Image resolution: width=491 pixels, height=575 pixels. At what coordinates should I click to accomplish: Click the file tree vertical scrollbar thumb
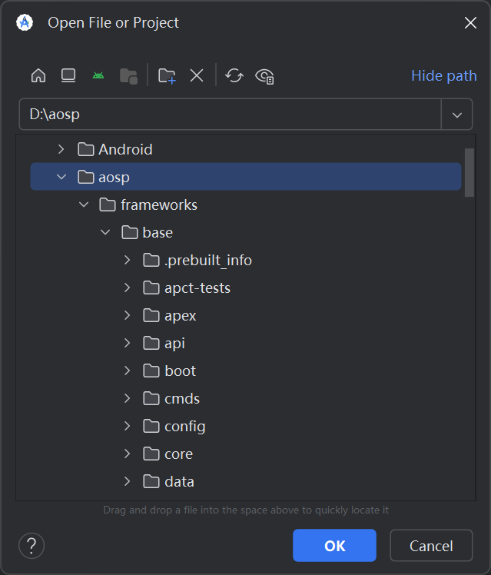pyautogui.click(x=469, y=172)
